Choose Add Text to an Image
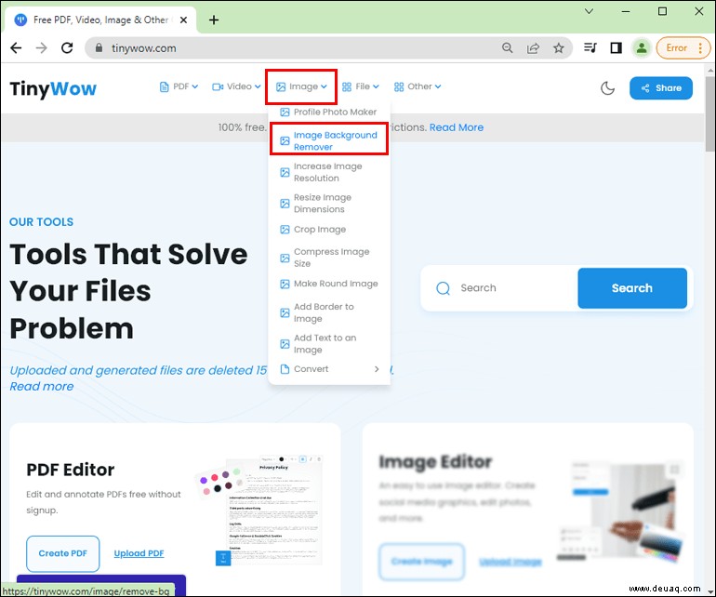The height and width of the screenshot is (597, 716). click(329, 343)
